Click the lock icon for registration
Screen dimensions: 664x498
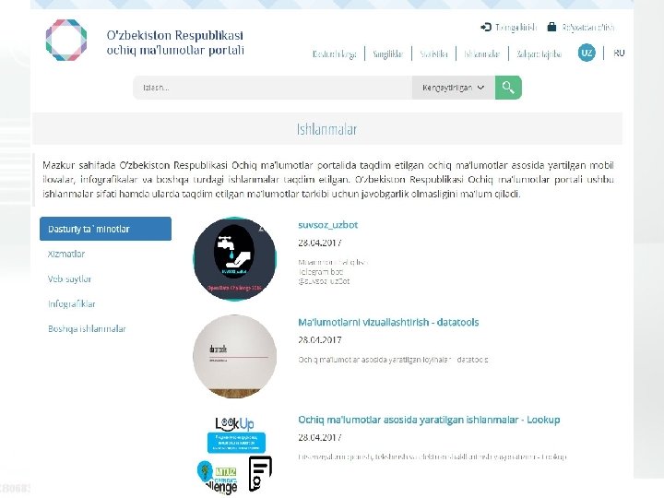click(551, 27)
